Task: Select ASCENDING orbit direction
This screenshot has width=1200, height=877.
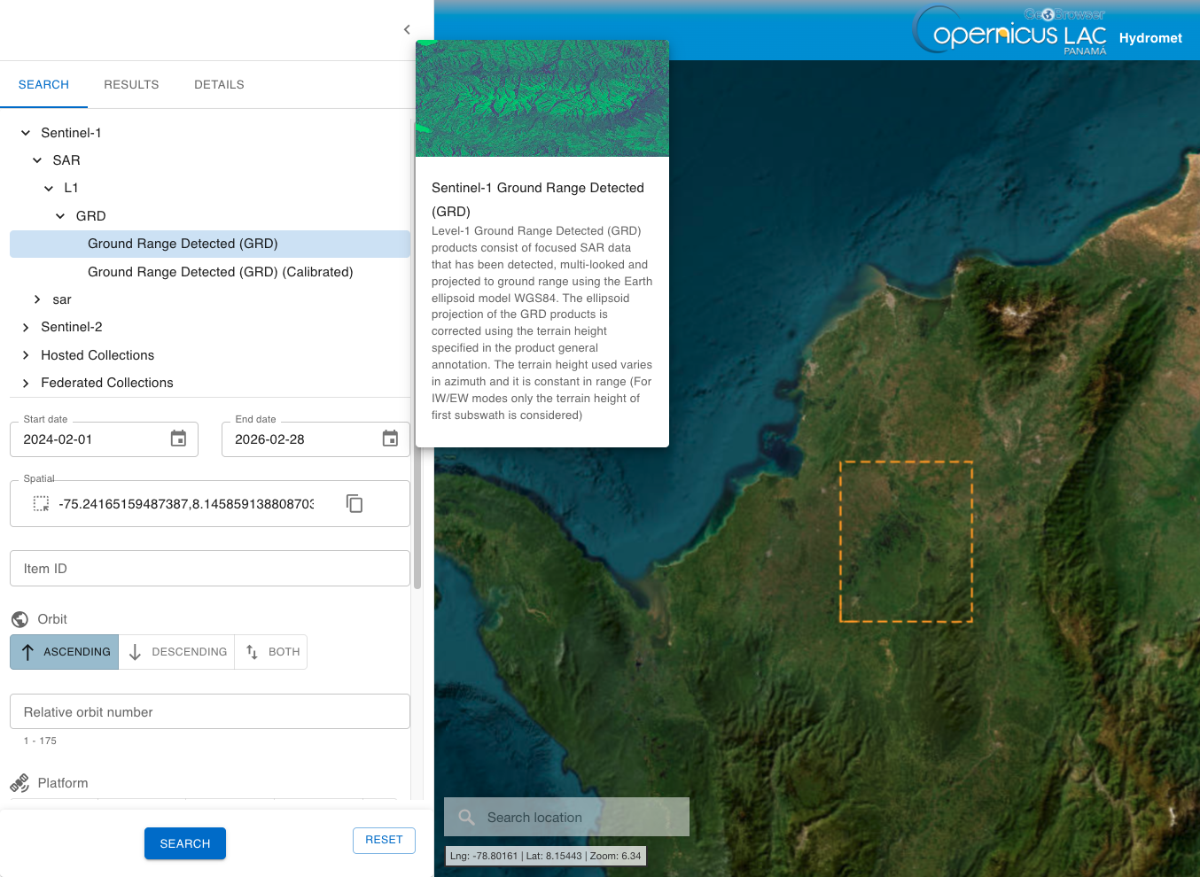Action: tap(64, 652)
